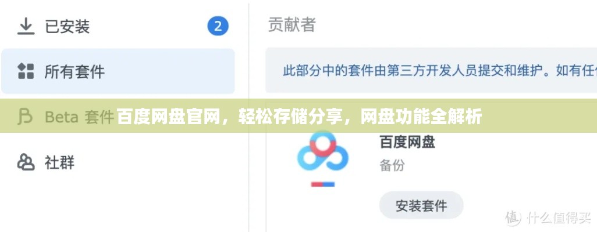Click the blue badge showing 2
The height and width of the screenshot is (232, 597).
click(x=218, y=26)
